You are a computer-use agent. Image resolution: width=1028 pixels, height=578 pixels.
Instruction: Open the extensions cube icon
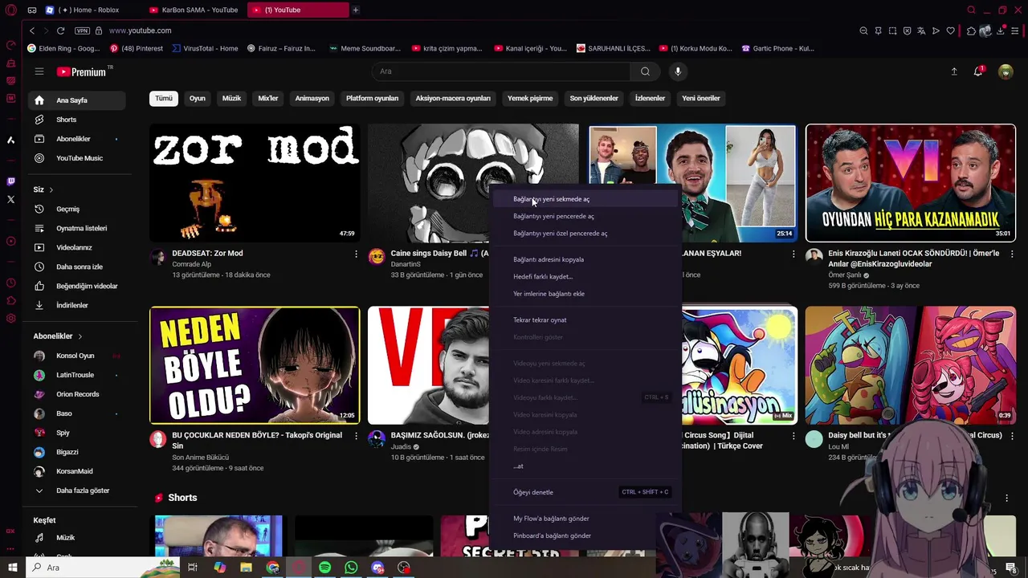click(971, 31)
